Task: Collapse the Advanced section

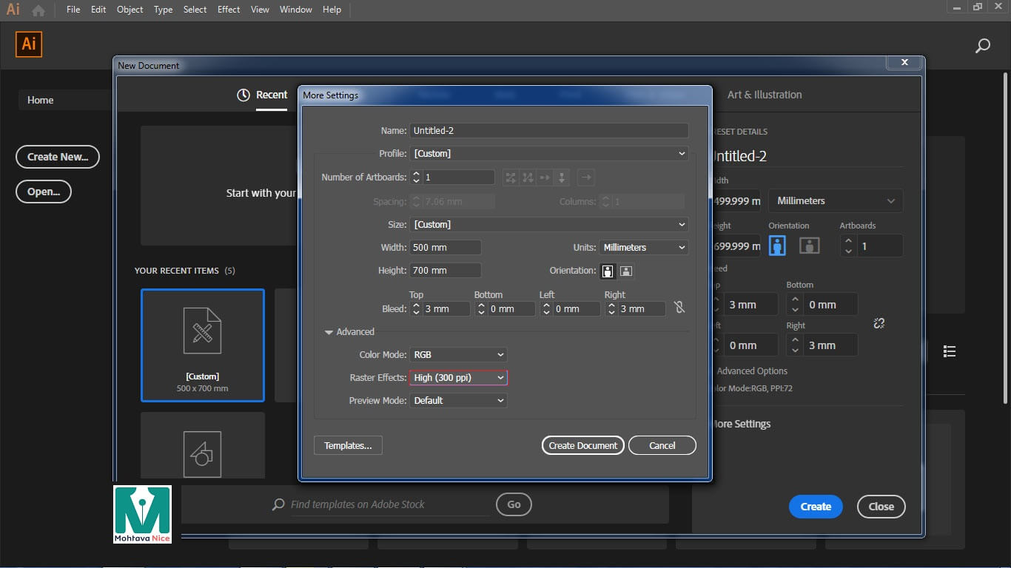Action: (x=329, y=332)
